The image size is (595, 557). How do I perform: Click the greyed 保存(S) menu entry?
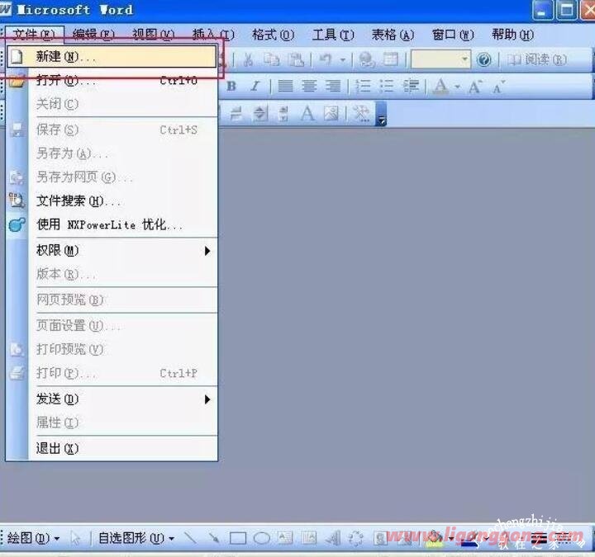point(112,130)
